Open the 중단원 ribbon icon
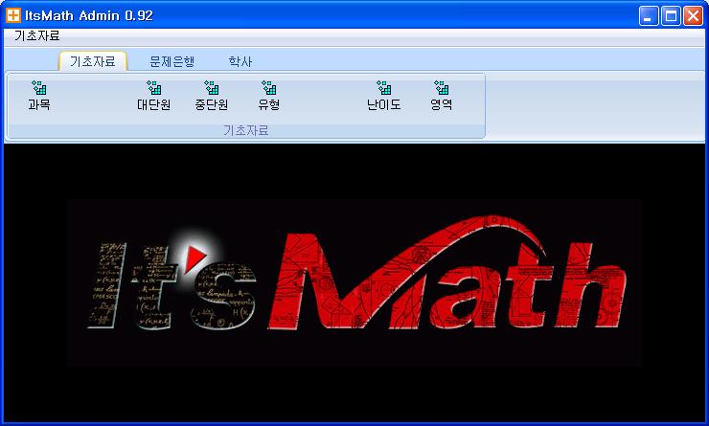709x426 pixels. tap(211, 96)
